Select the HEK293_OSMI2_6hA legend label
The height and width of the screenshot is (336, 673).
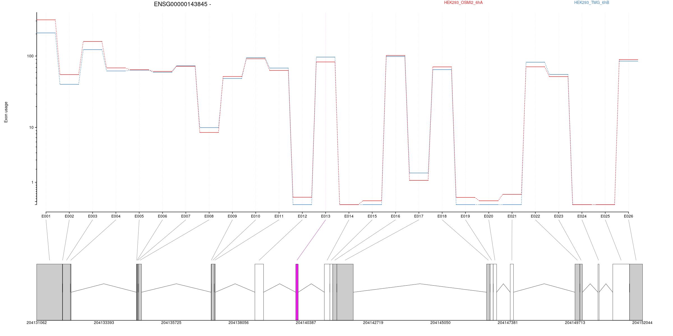(x=463, y=3)
